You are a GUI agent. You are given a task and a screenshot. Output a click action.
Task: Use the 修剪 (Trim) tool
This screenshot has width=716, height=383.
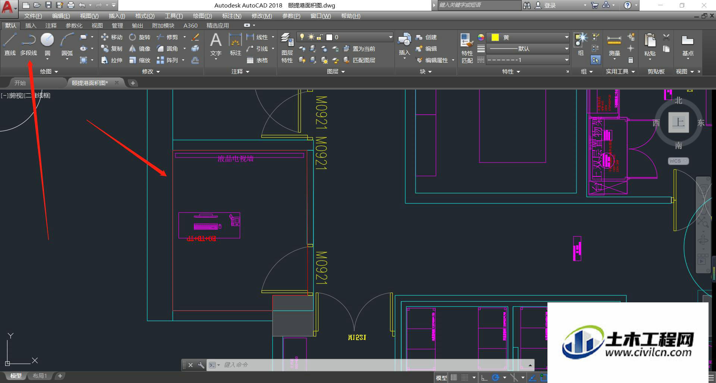pyautogui.click(x=167, y=37)
